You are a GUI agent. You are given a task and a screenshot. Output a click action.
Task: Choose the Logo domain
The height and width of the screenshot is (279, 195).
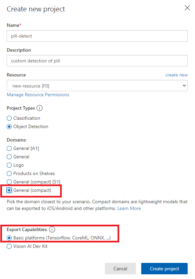(x=9, y=165)
